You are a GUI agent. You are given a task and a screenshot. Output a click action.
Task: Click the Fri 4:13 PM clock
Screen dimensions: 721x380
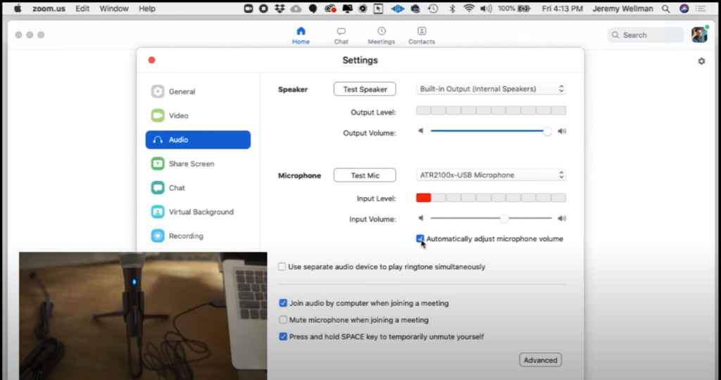tap(563, 8)
